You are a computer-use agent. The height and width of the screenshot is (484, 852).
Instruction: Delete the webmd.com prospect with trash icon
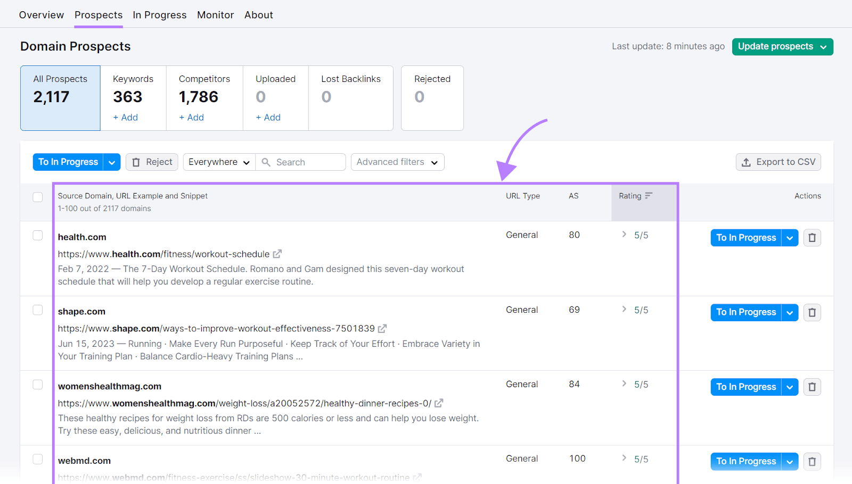(812, 461)
